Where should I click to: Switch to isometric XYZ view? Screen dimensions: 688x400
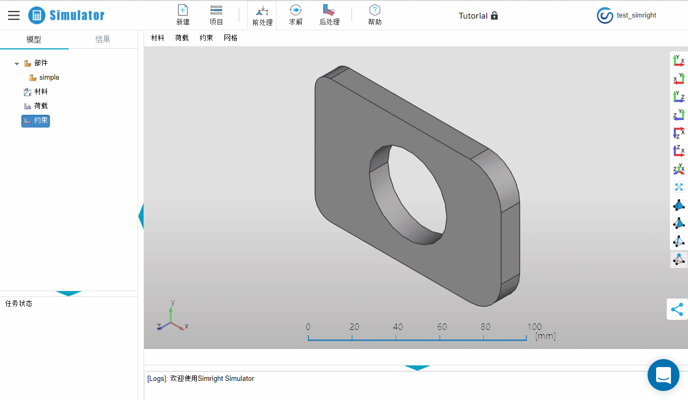point(679,169)
